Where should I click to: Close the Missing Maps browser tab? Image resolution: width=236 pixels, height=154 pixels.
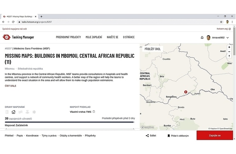tap(36, 16)
